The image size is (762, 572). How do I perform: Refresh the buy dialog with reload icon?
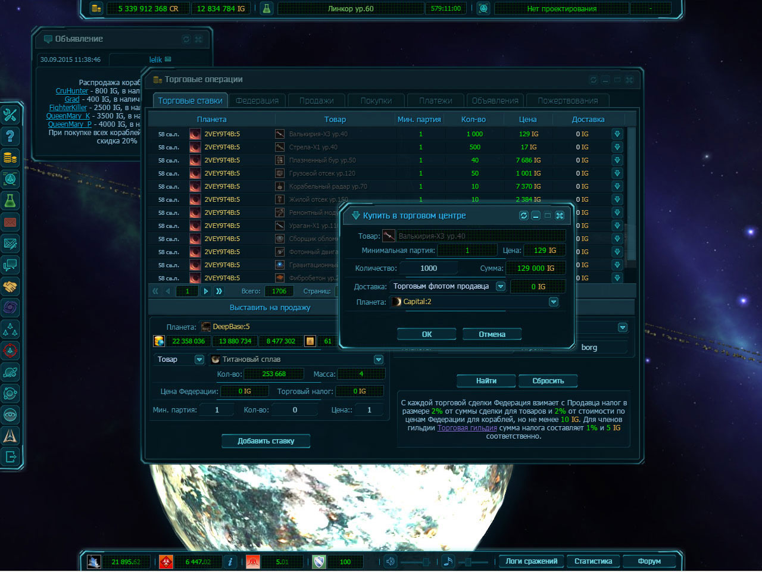coord(524,215)
